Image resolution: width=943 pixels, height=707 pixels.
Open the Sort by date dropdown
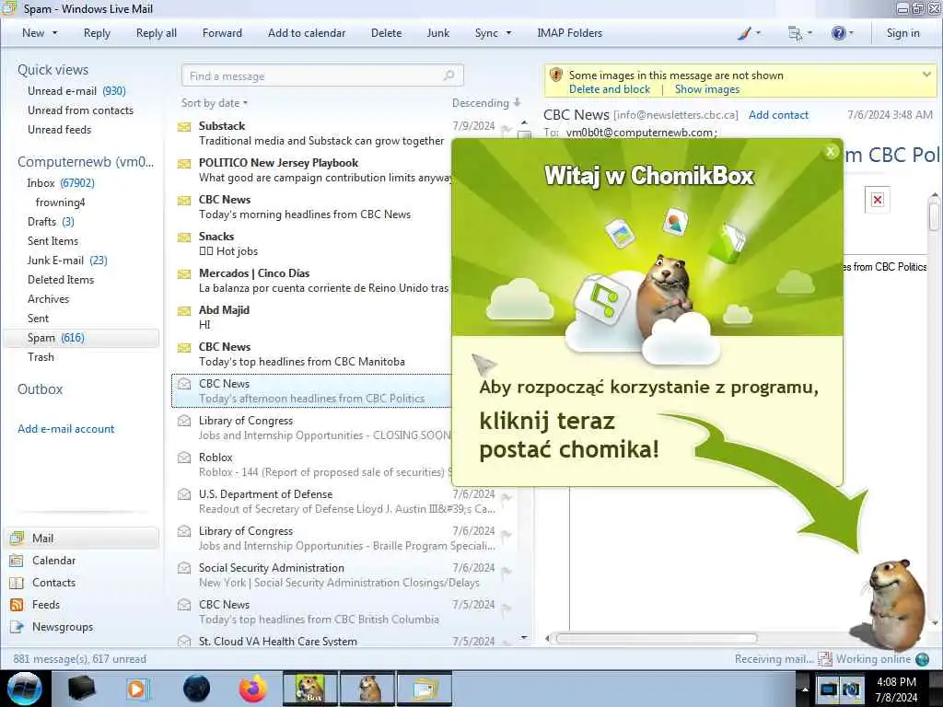[x=214, y=103]
